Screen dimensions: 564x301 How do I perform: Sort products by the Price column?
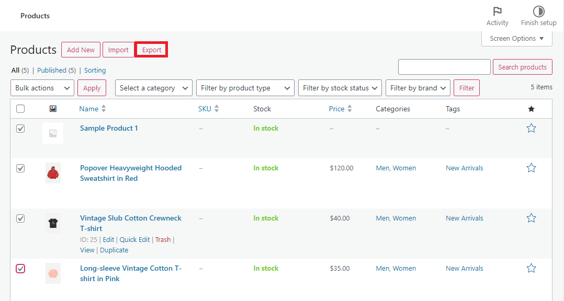coord(337,109)
